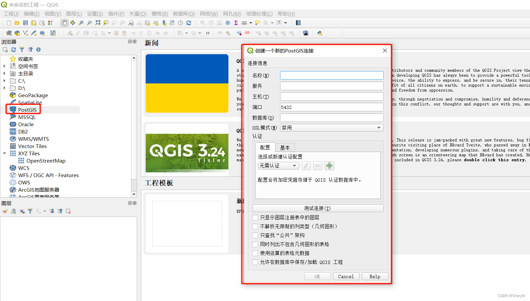Open Processing Toolbox gear icon
The image size is (530, 301).
click(x=228, y=23)
